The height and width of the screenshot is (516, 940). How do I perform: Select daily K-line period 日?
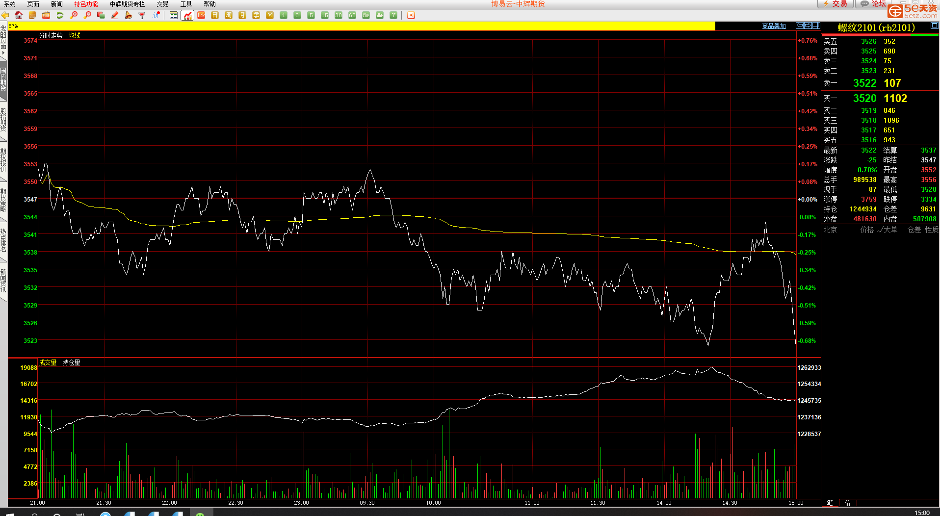pos(215,15)
